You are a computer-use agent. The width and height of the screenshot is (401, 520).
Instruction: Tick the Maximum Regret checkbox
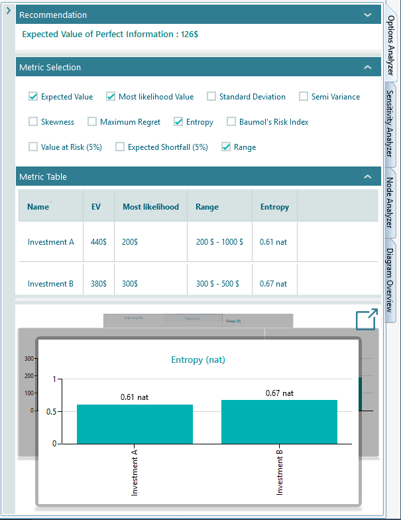92,122
